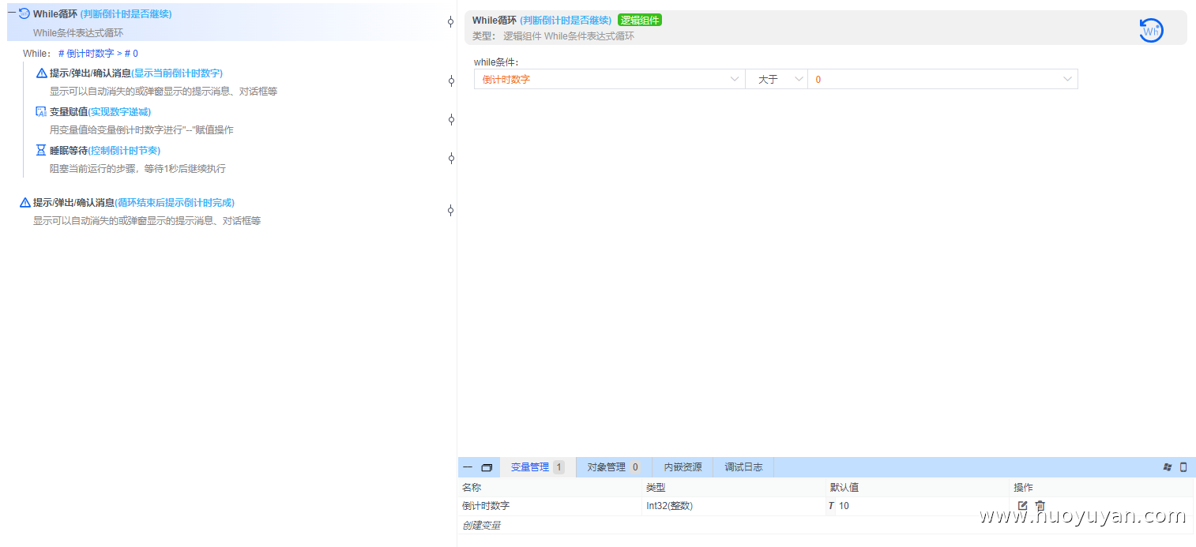The width and height of the screenshot is (1196, 547).
Task: Click connector handle beside While循环 step
Action: (x=451, y=22)
